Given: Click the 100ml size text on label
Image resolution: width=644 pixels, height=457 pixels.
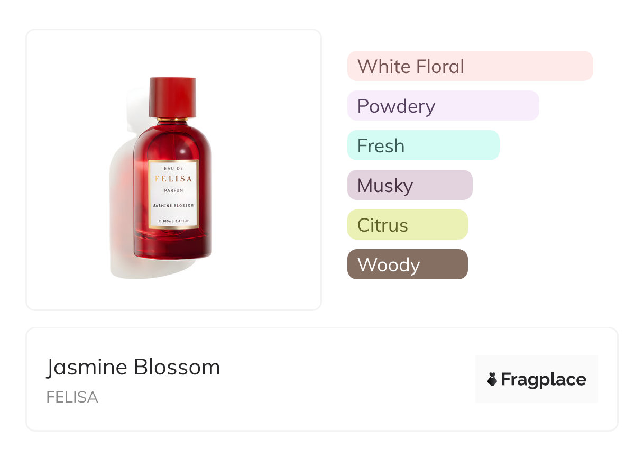Looking at the screenshot, I should 173,221.
